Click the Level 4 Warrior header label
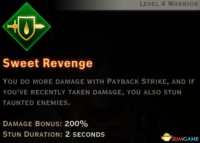This screenshot has height=143, width=200. (169, 4)
